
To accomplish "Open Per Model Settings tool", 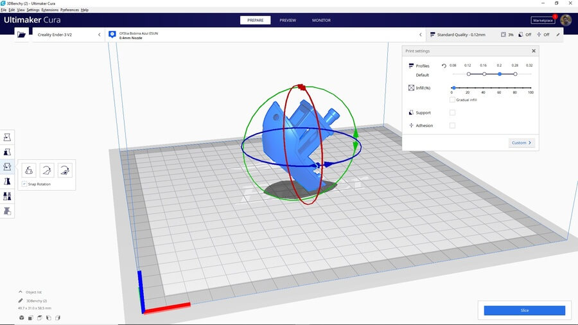I will [x=7, y=196].
